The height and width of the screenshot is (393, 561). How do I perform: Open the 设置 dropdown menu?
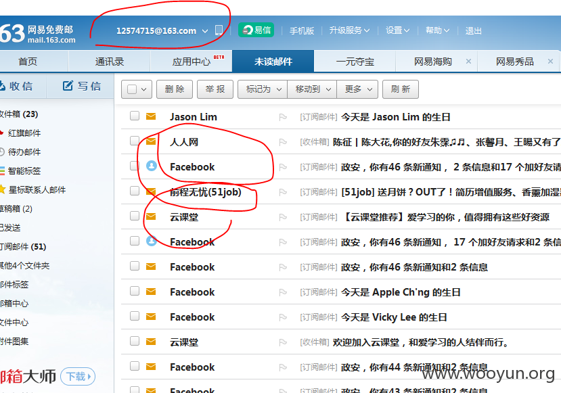[397, 30]
